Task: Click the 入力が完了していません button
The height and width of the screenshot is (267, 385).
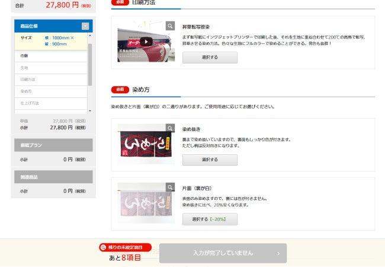Action: point(223,253)
